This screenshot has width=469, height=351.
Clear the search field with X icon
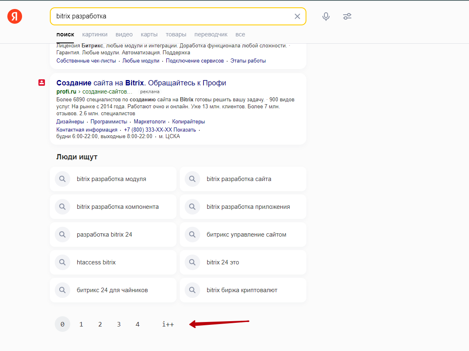pyautogui.click(x=297, y=16)
